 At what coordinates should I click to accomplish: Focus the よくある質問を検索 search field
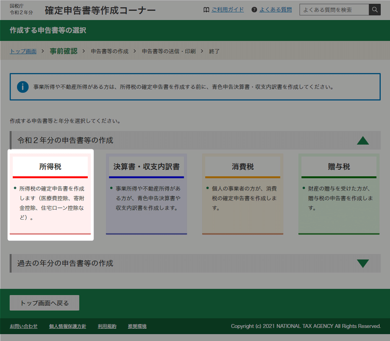tap(334, 10)
